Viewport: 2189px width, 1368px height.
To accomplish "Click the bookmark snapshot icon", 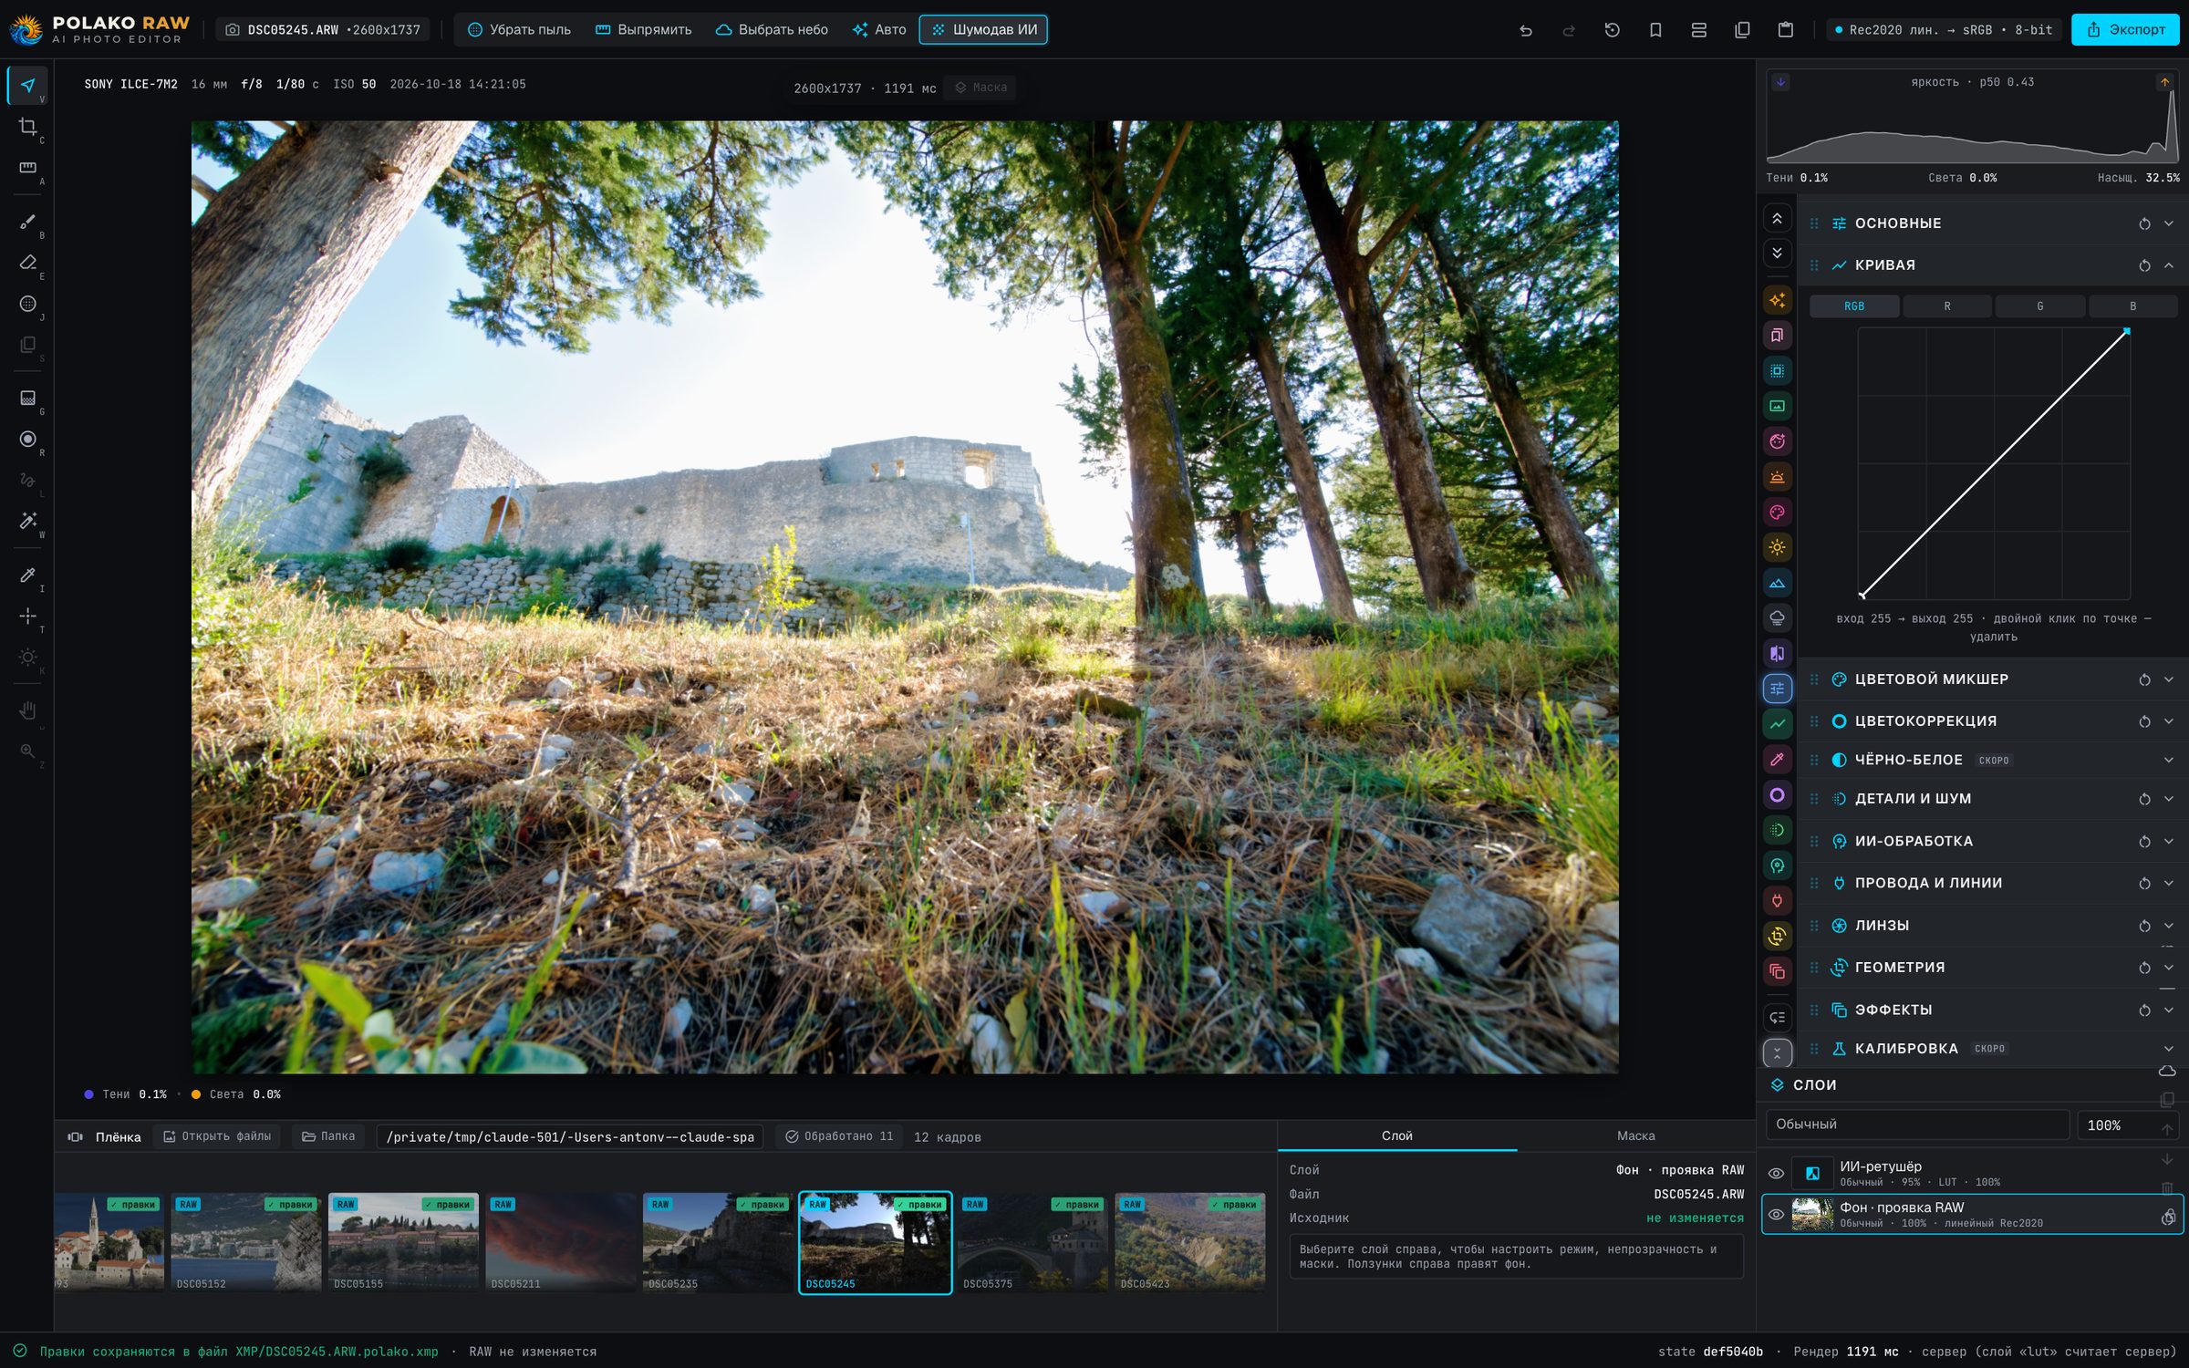I will [1655, 30].
